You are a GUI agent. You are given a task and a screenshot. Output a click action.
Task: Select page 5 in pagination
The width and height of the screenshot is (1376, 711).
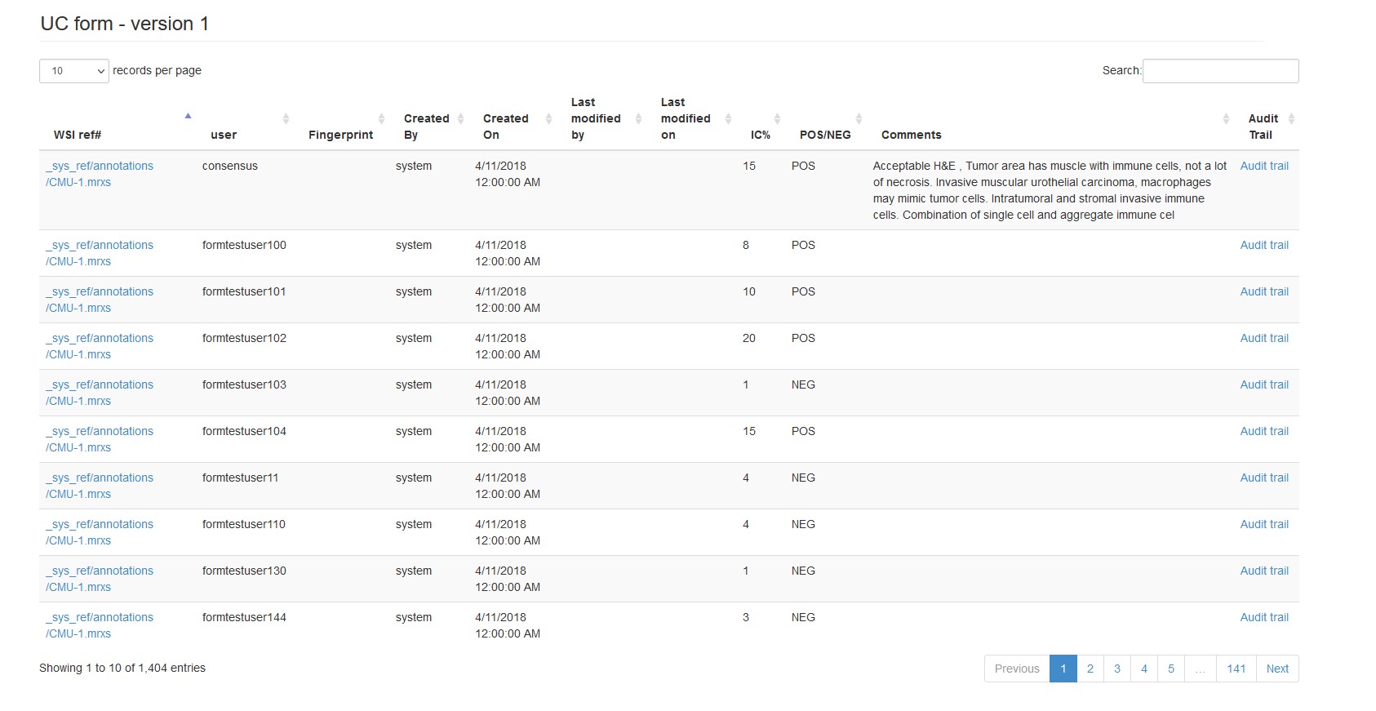[1170, 669]
